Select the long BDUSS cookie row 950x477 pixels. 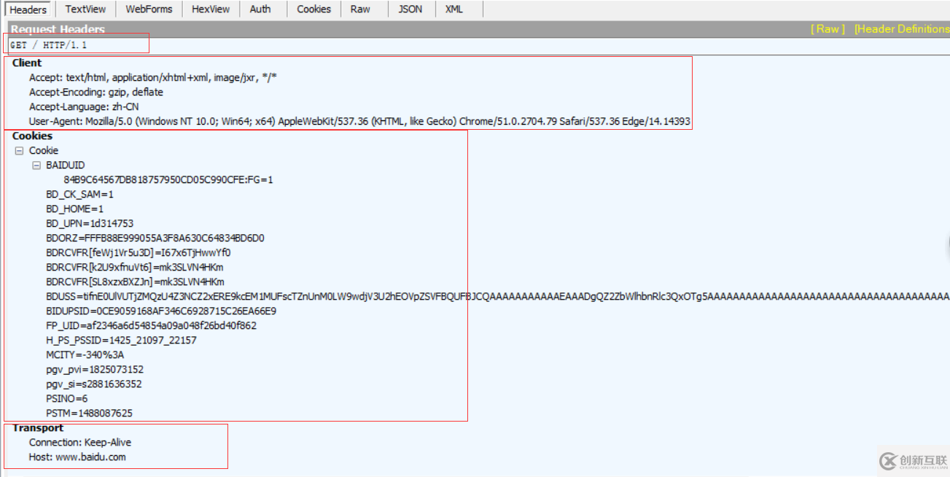(497, 296)
